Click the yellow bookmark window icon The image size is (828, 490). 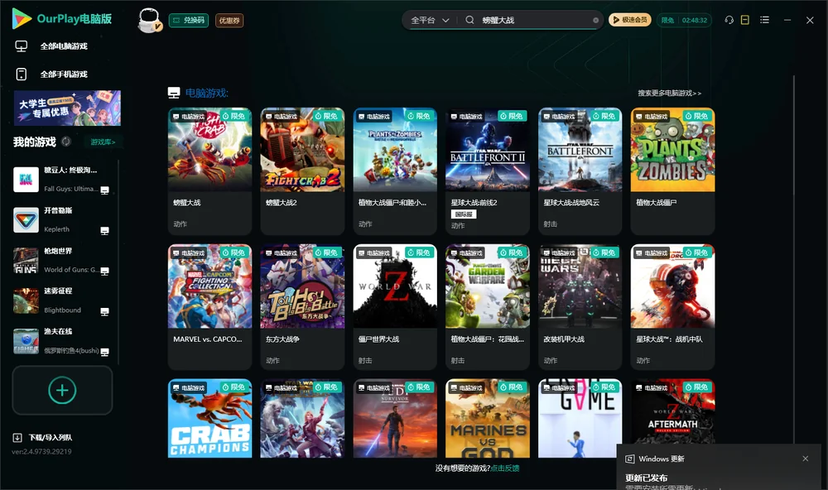coord(745,20)
